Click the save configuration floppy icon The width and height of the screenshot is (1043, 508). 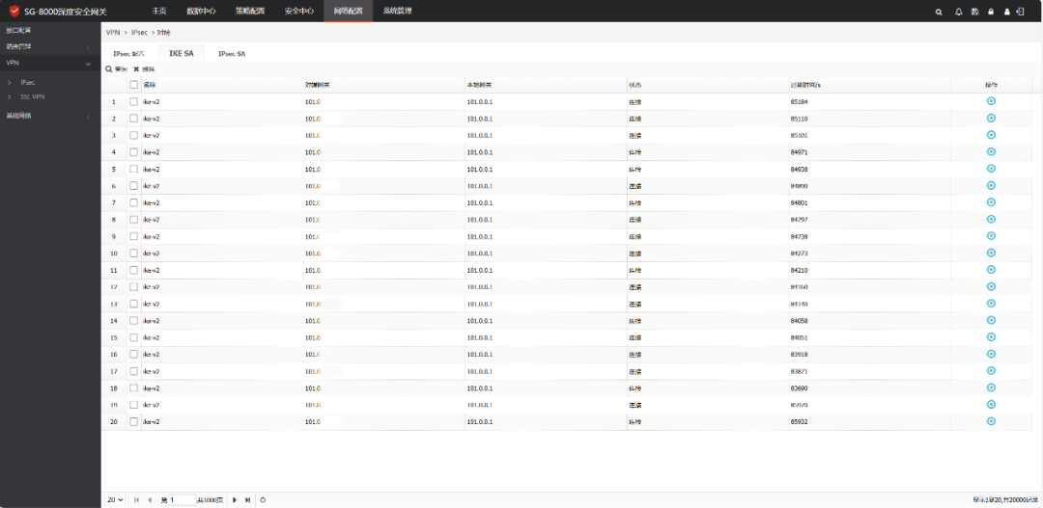point(975,12)
